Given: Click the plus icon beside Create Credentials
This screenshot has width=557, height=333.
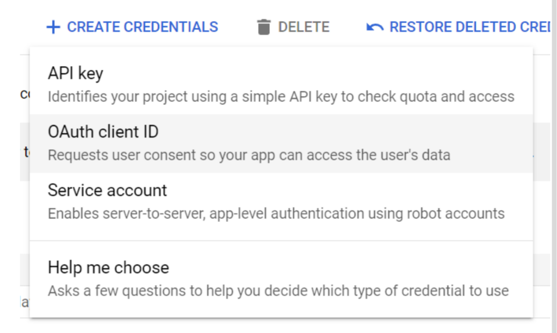Looking at the screenshot, I should [53, 27].
